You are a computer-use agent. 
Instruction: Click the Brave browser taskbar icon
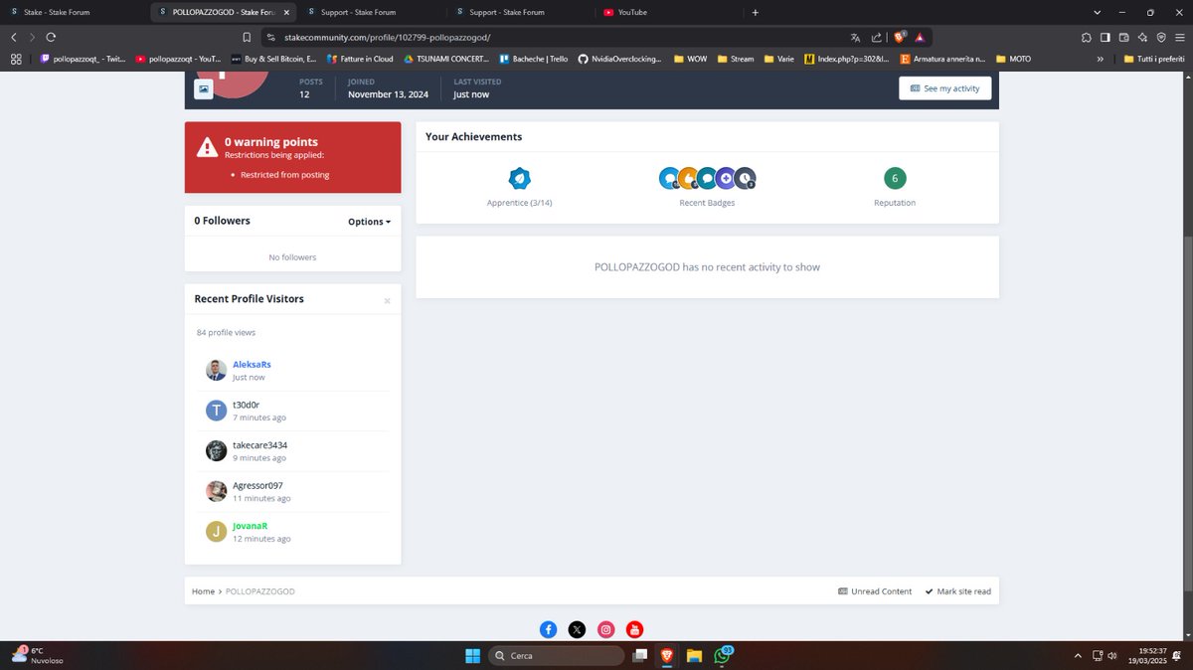point(666,656)
